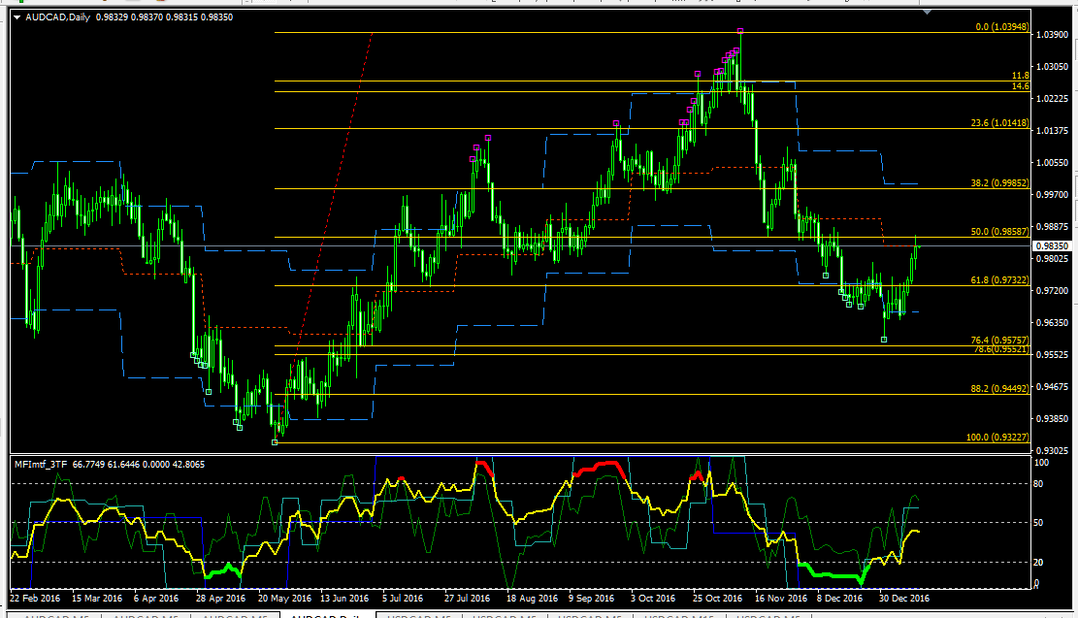Click the 0.93850 price scale value
The image size is (1078, 618).
click(1052, 419)
